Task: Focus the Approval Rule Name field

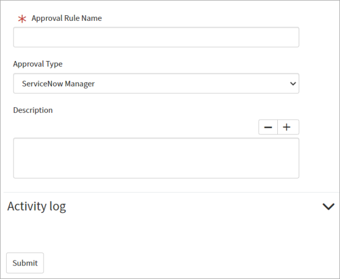Action: click(x=156, y=37)
